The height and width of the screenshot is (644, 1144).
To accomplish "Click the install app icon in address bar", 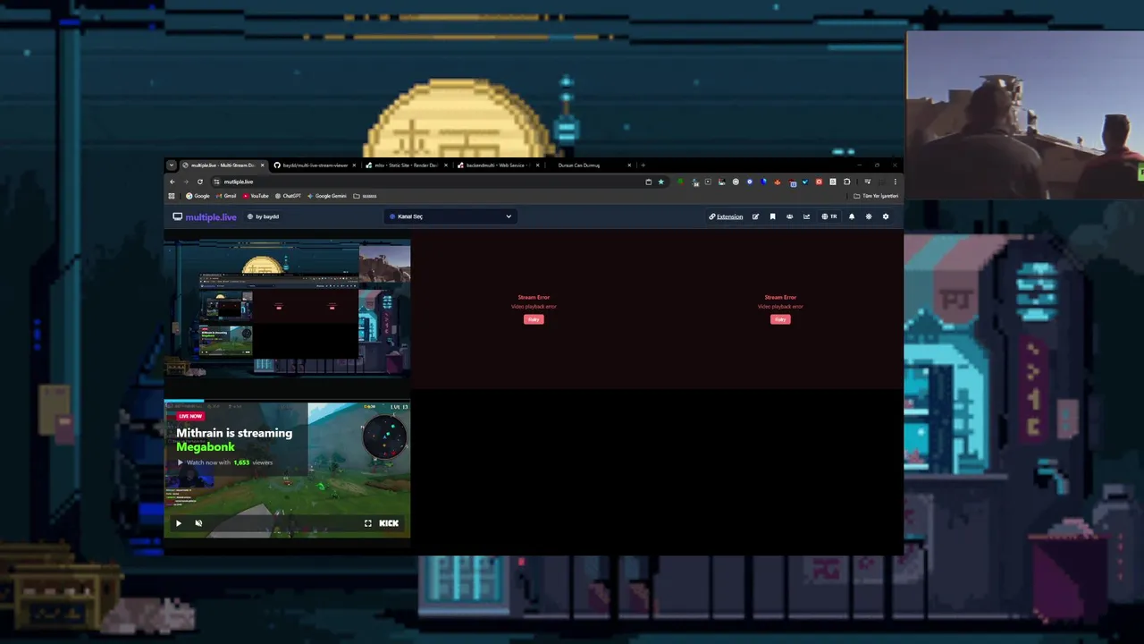I will click(x=649, y=182).
